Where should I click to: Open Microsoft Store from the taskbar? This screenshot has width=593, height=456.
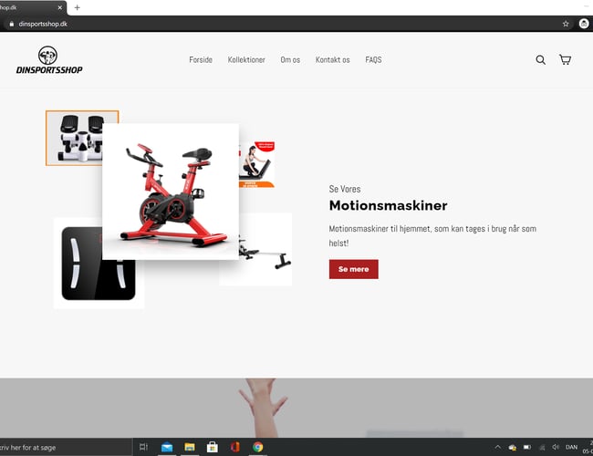click(213, 447)
